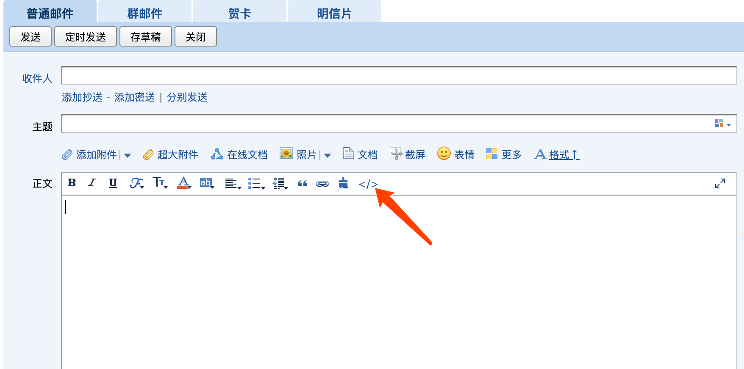Collapse the format toolbar 格式
Viewport: 744px width, 369px height.
click(557, 155)
